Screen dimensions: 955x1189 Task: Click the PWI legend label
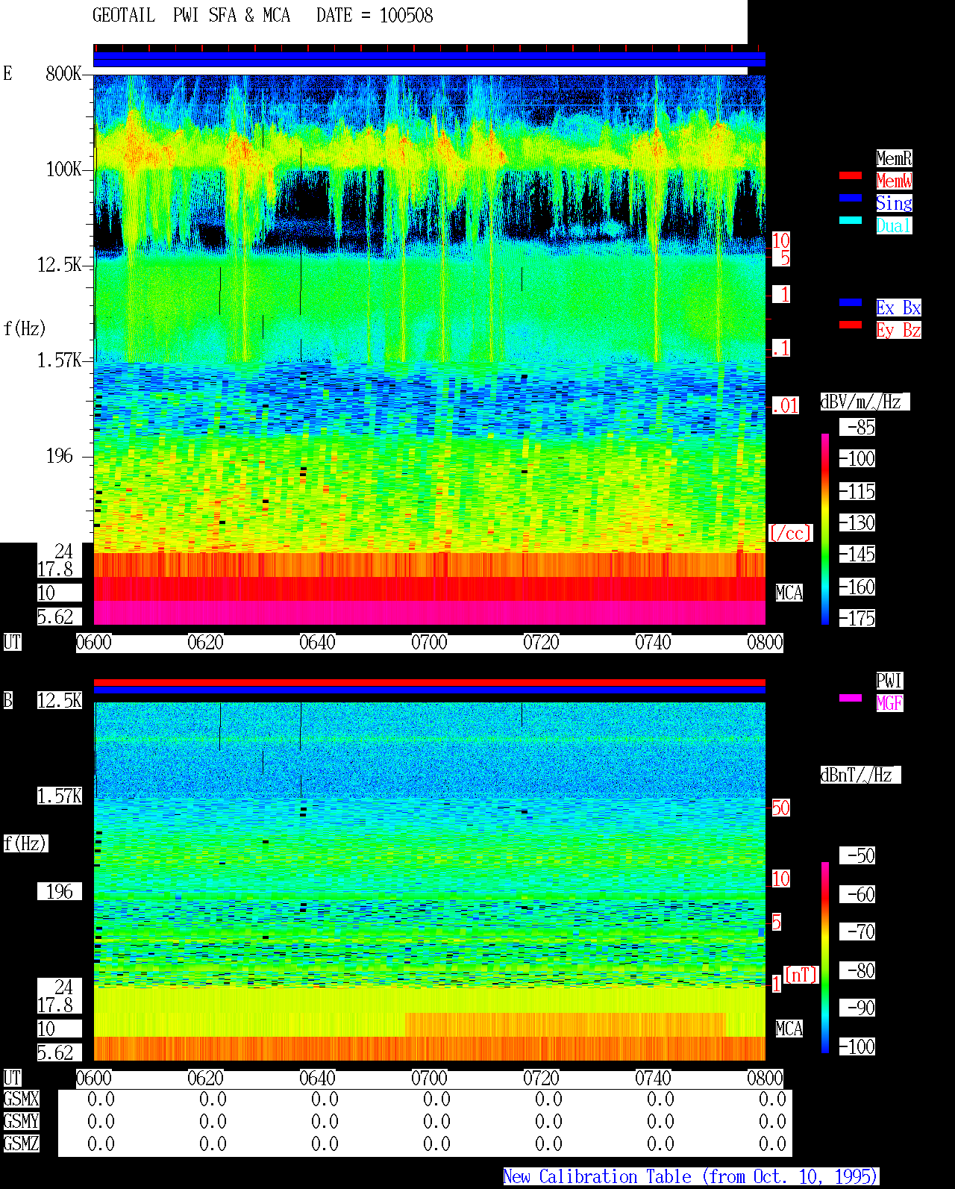tap(889, 681)
